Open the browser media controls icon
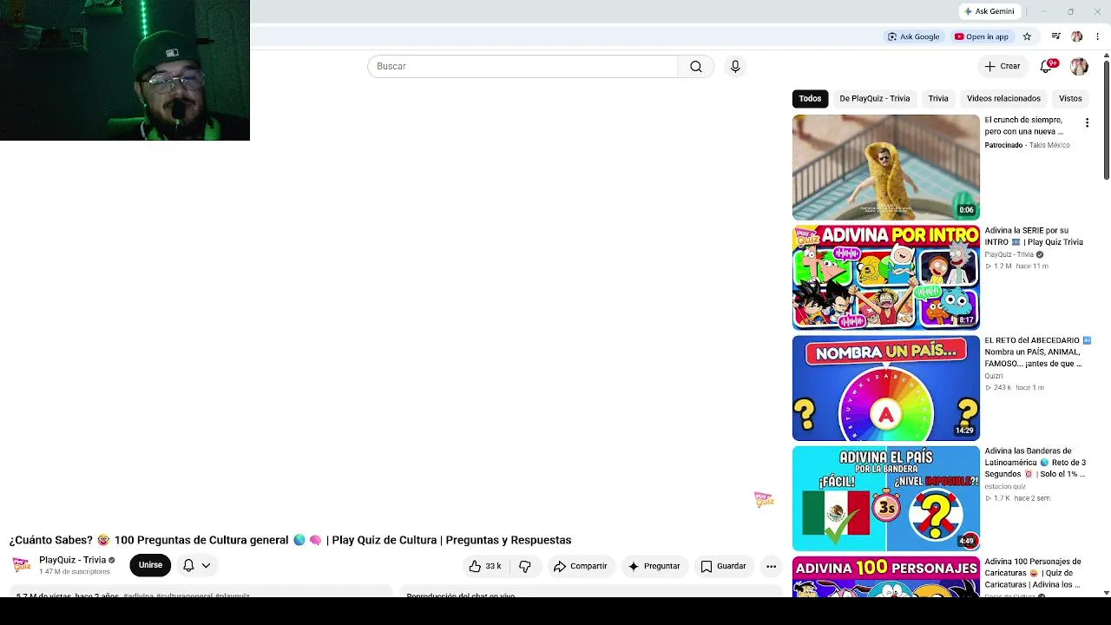This screenshot has width=1111, height=625. [x=1055, y=36]
